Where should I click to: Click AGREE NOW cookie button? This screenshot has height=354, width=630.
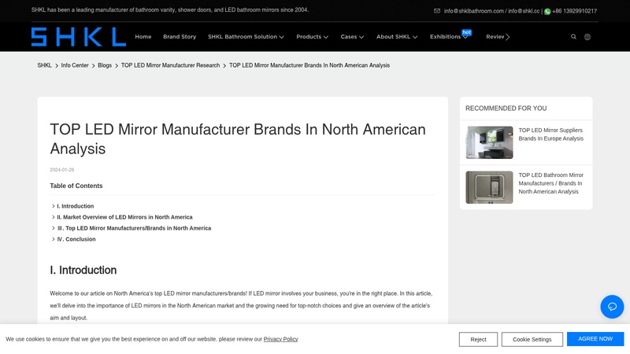point(595,339)
